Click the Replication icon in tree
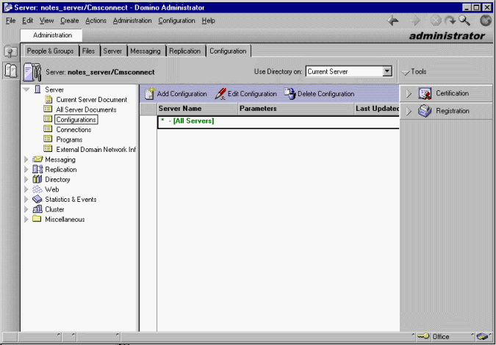The height and width of the screenshot is (345, 496). coord(37,170)
